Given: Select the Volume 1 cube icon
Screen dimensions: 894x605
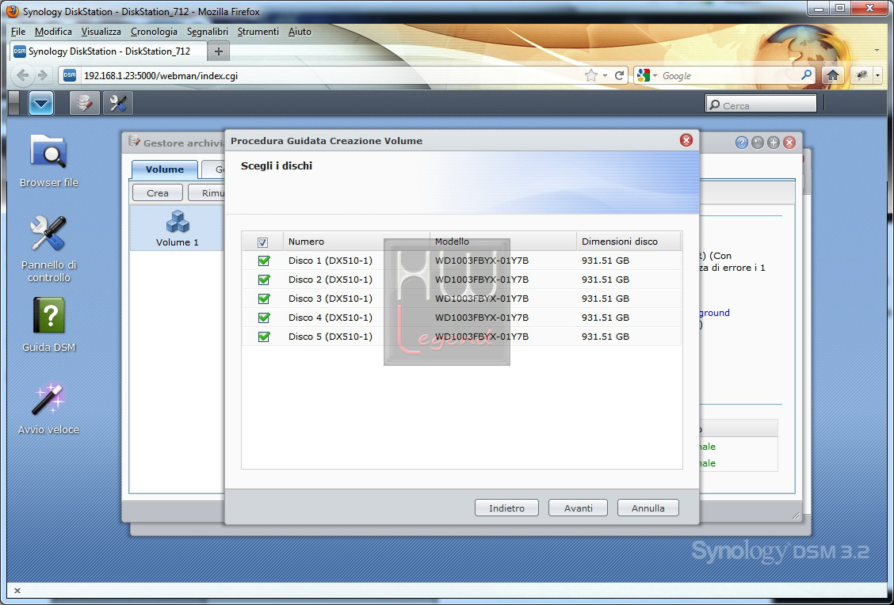Looking at the screenshot, I should point(178,222).
